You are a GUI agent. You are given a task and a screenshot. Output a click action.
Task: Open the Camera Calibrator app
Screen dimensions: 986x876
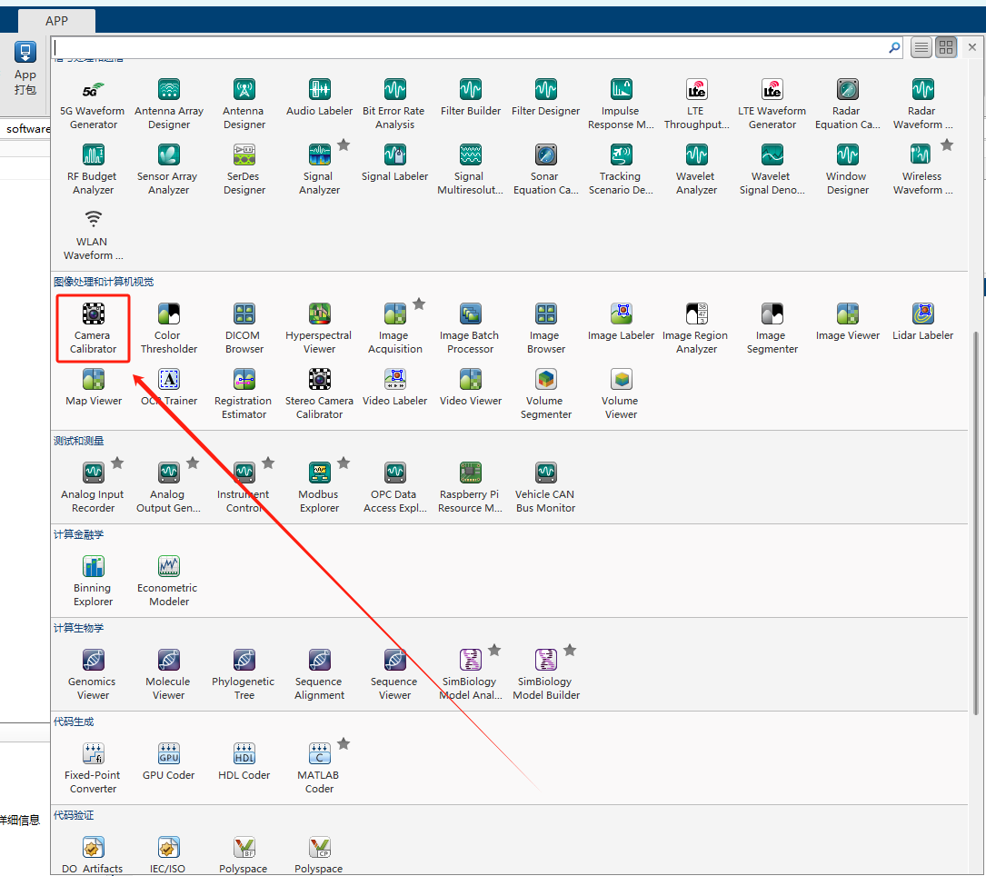tap(93, 328)
